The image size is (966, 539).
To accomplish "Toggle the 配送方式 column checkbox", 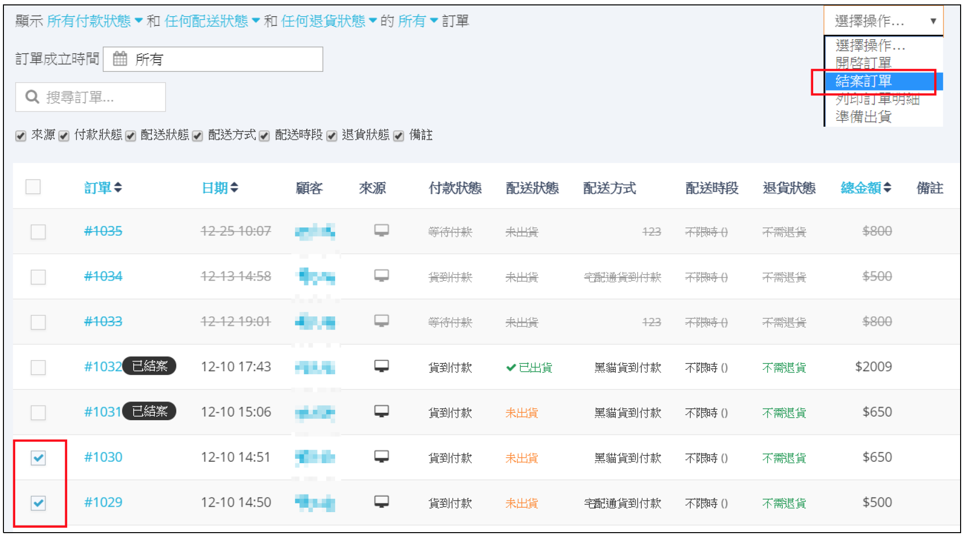I will click(x=197, y=135).
